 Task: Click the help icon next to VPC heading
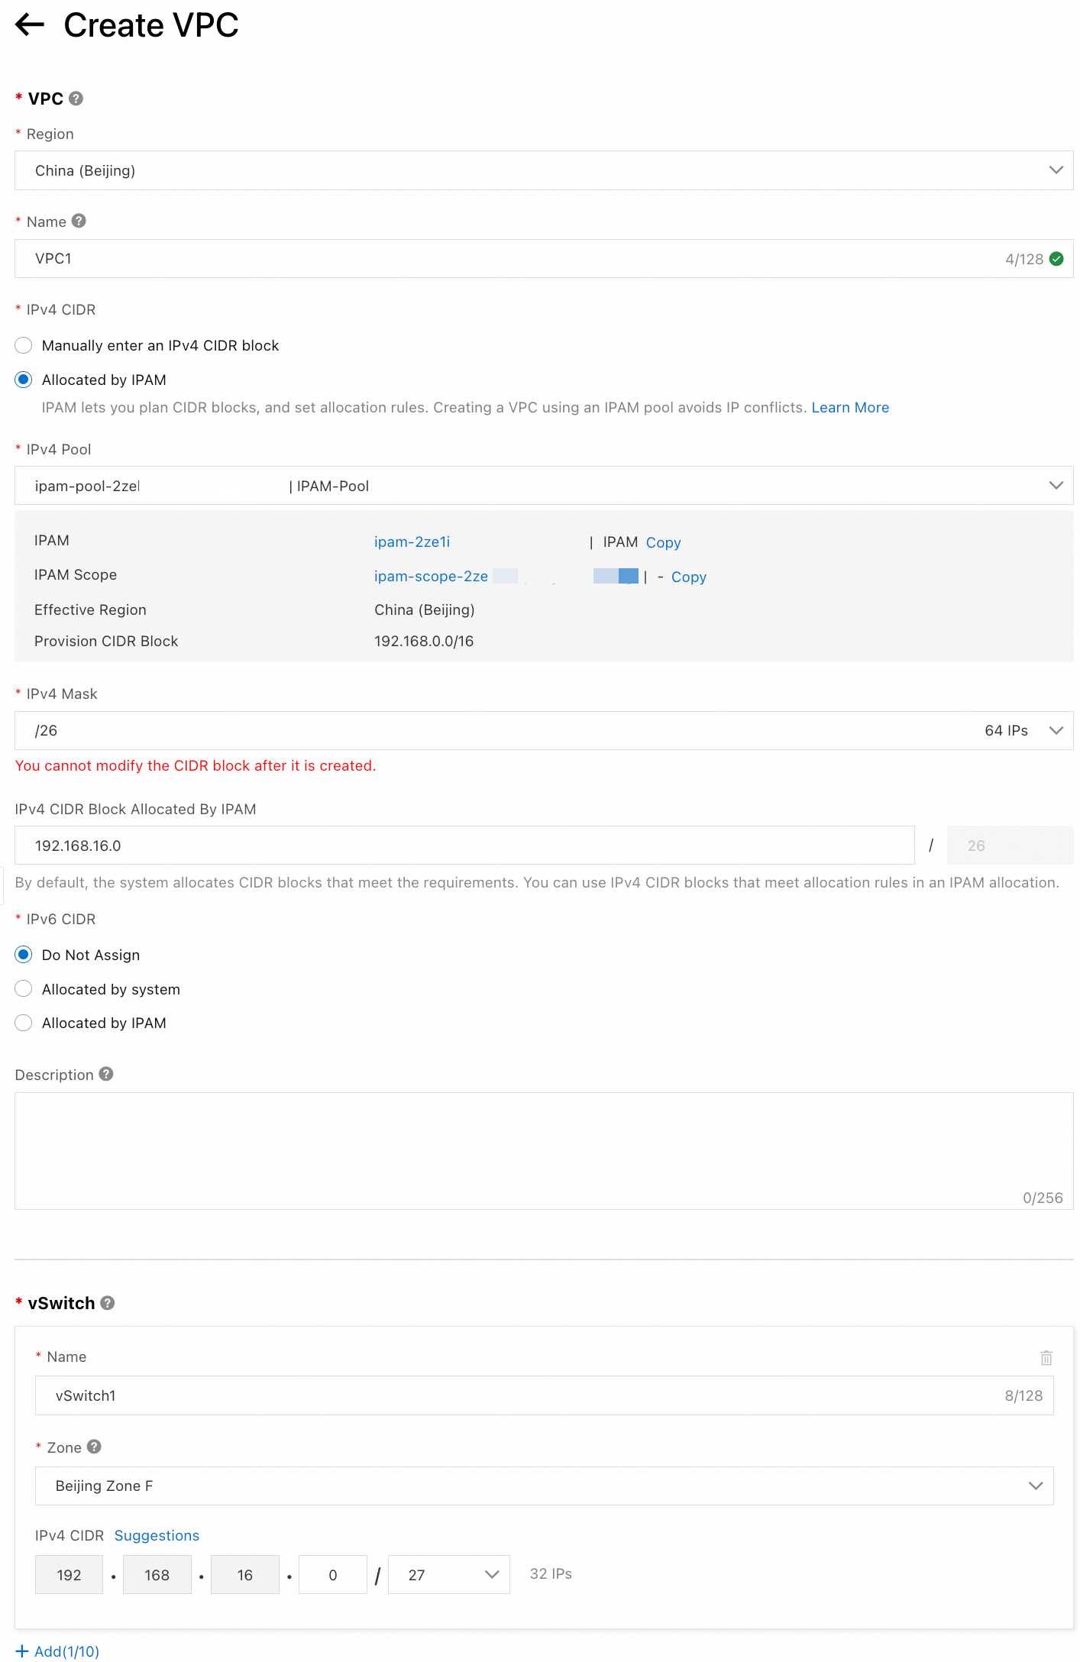(x=76, y=99)
